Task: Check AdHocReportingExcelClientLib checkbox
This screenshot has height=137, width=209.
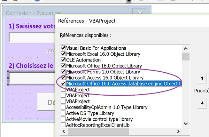Action: [63, 125]
